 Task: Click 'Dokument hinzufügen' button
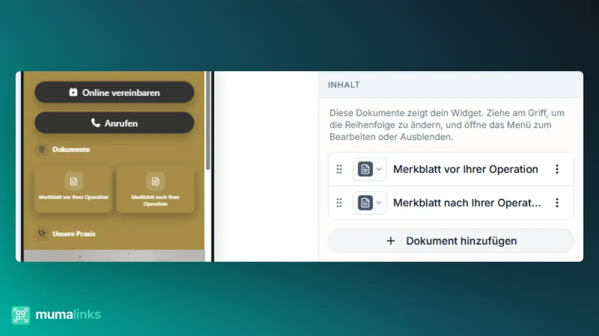[451, 241]
